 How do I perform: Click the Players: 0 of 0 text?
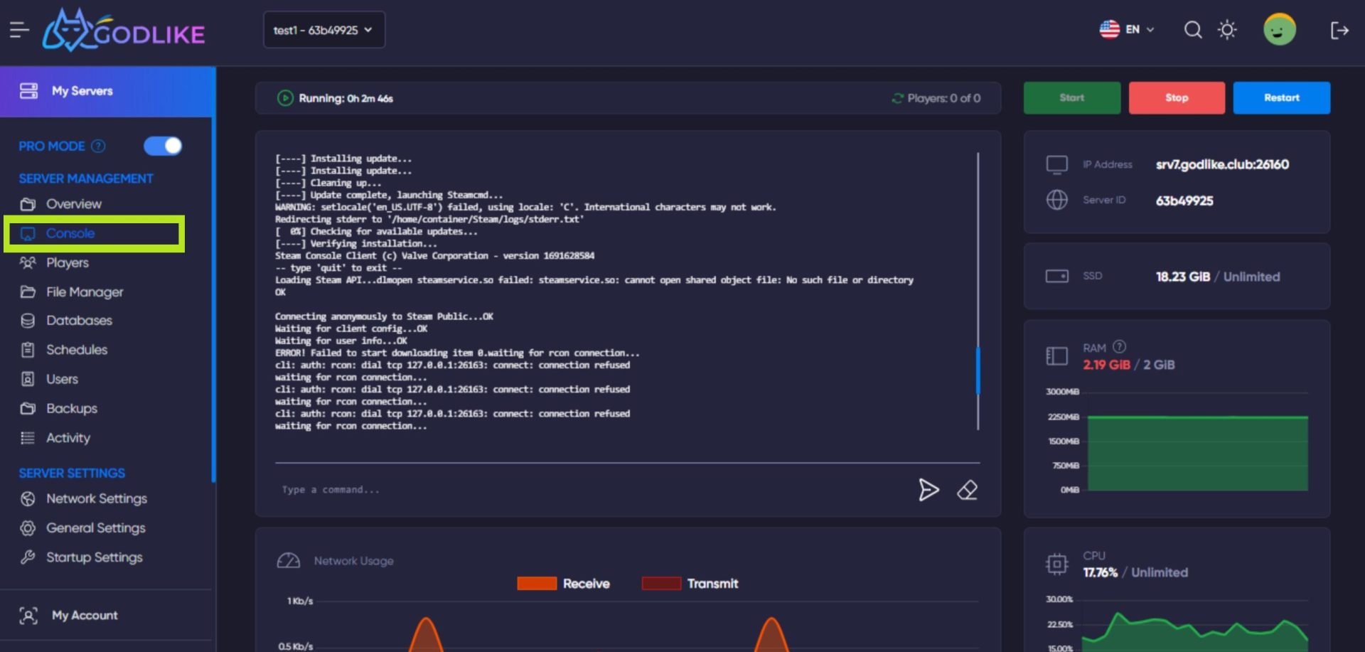coord(943,98)
